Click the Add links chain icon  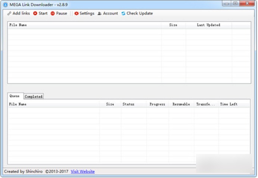point(9,13)
